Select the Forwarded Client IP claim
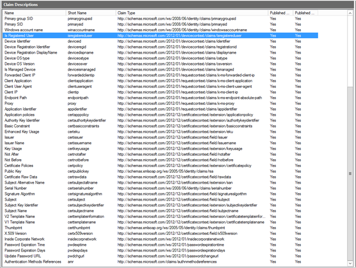Viewport: 356px width, 268px height. (160, 75)
